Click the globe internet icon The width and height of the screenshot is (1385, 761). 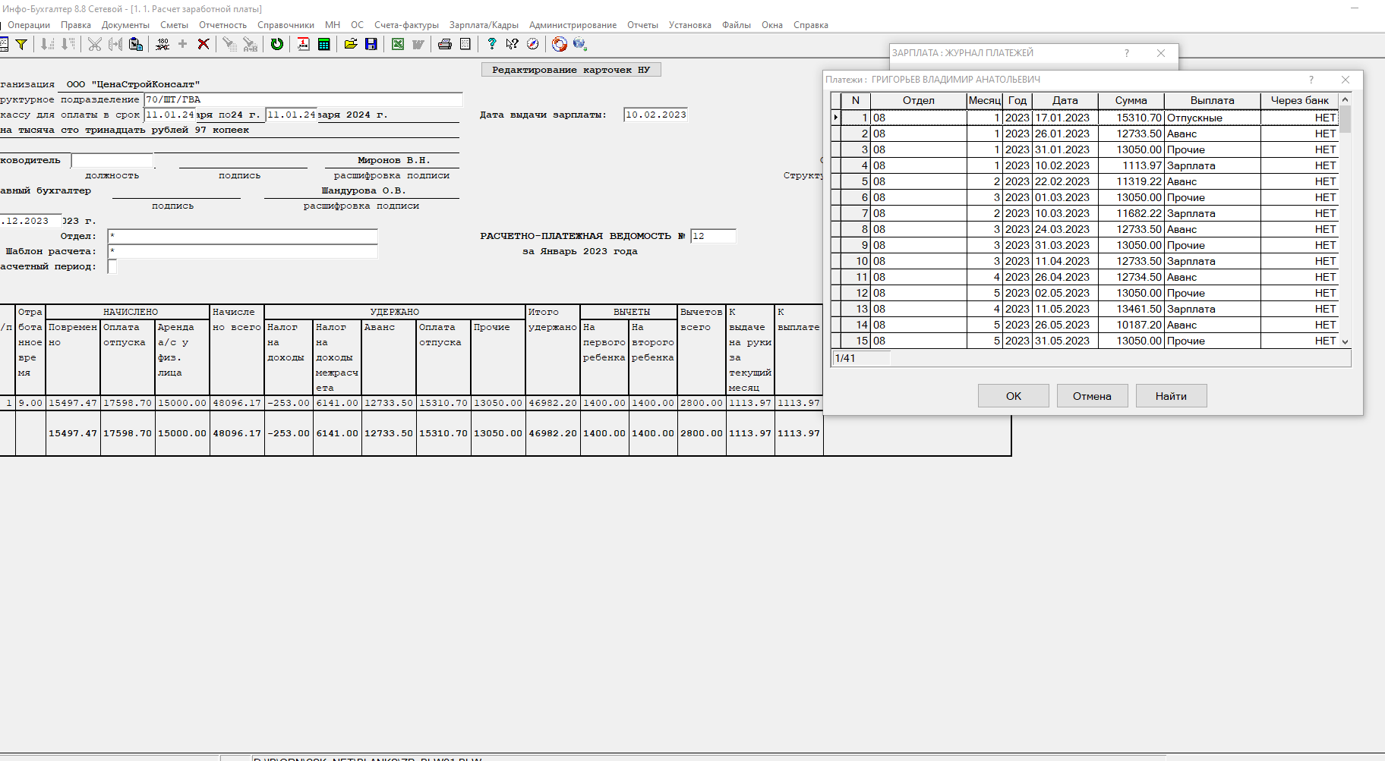click(x=580, y=44)
